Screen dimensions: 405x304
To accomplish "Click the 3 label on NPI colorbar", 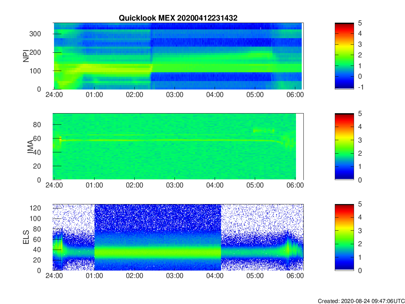I will pyautogui.click(x=360, y=44).
